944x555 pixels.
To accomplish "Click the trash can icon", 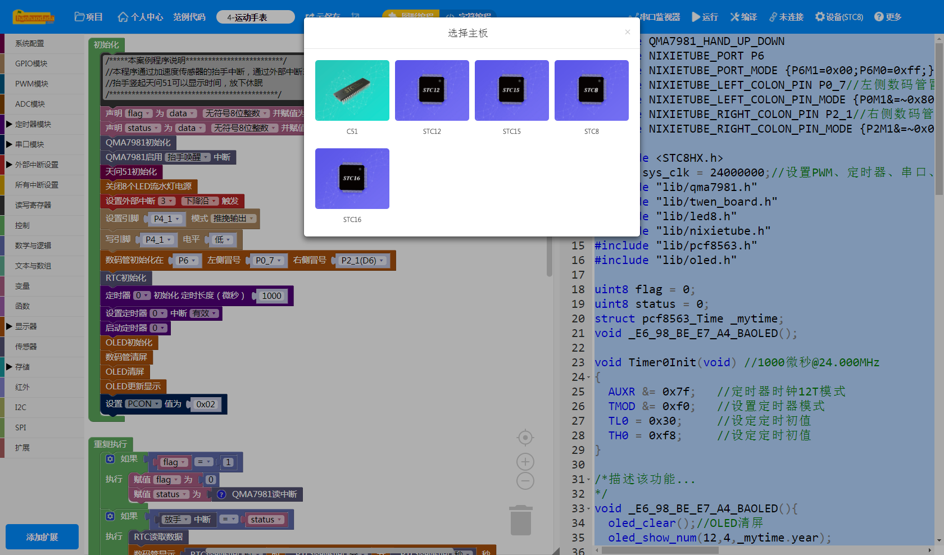I will 520,520.
